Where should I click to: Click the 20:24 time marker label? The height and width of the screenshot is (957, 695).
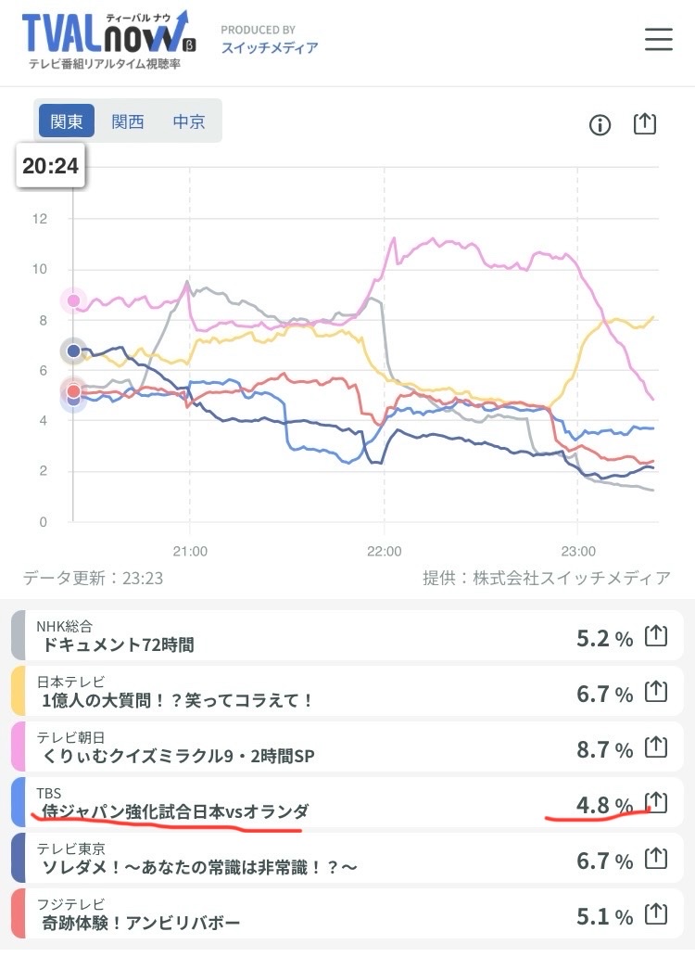click(x=51, y=167)
